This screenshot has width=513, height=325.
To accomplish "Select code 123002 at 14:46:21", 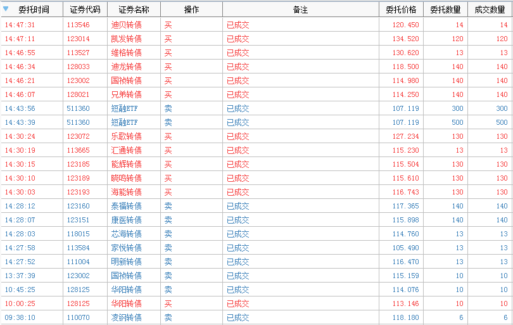I will pyautogui.click(x=78, y=80).
